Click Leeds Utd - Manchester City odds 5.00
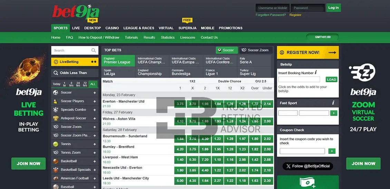This screenshot has height=189, width=390. (x=180, y=181)
